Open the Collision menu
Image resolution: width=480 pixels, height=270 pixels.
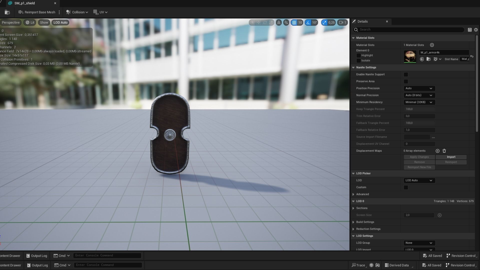click(x=77, y=12)
